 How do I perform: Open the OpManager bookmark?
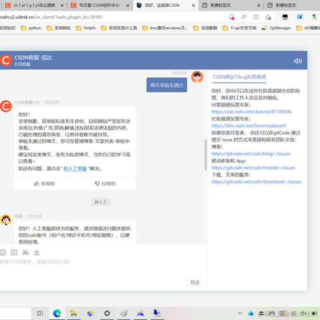(276, 28)
